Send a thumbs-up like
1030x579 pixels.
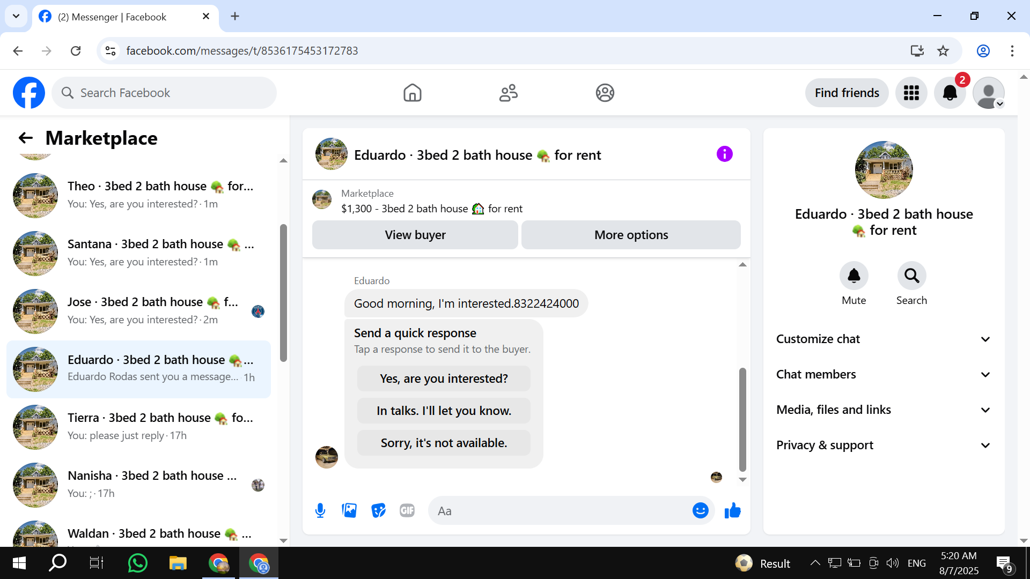click(732, 511)
